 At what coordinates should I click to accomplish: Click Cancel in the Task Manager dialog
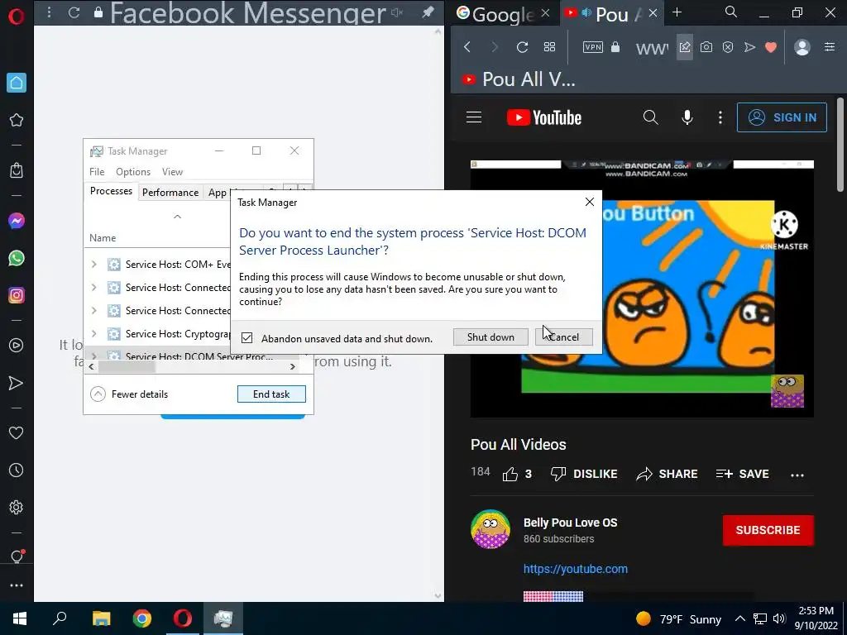coord(564,337)
